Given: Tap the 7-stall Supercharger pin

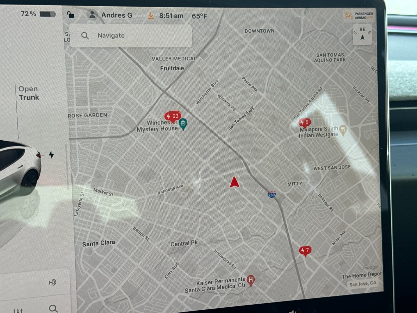Looking at the screenshot, I should click(305, 251).
